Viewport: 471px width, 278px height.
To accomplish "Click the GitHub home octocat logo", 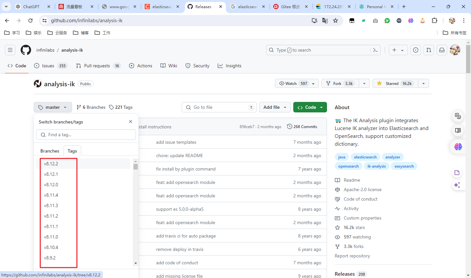I will (26, 50).
